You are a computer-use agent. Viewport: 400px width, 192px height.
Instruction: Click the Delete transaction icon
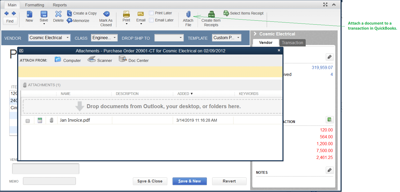click(x=58, y=14)
